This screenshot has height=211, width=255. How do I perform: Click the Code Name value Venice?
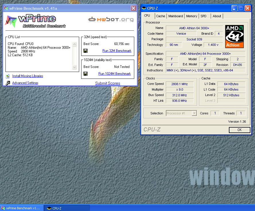pyautogui.click(x=181, y=34)
